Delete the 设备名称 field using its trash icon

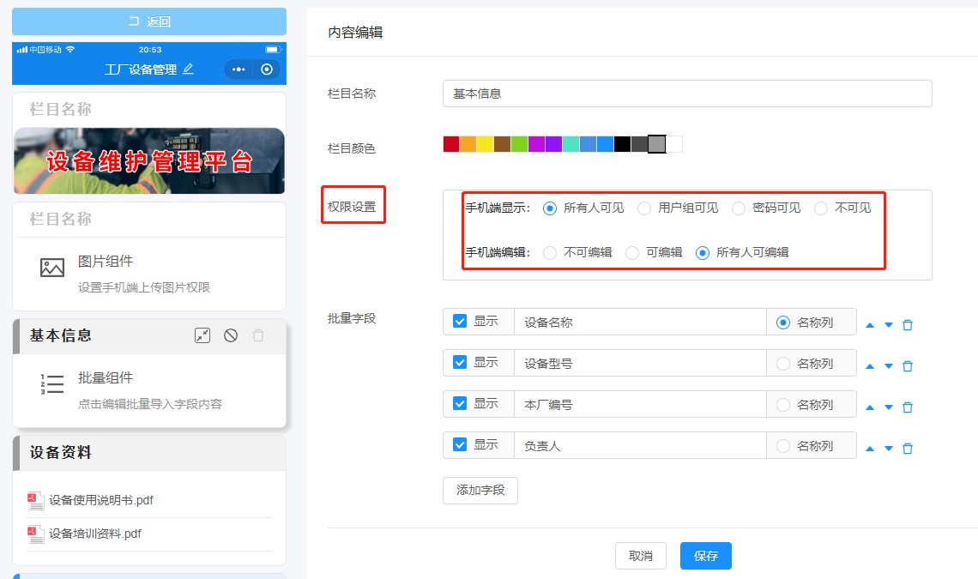tap(908, 324)
